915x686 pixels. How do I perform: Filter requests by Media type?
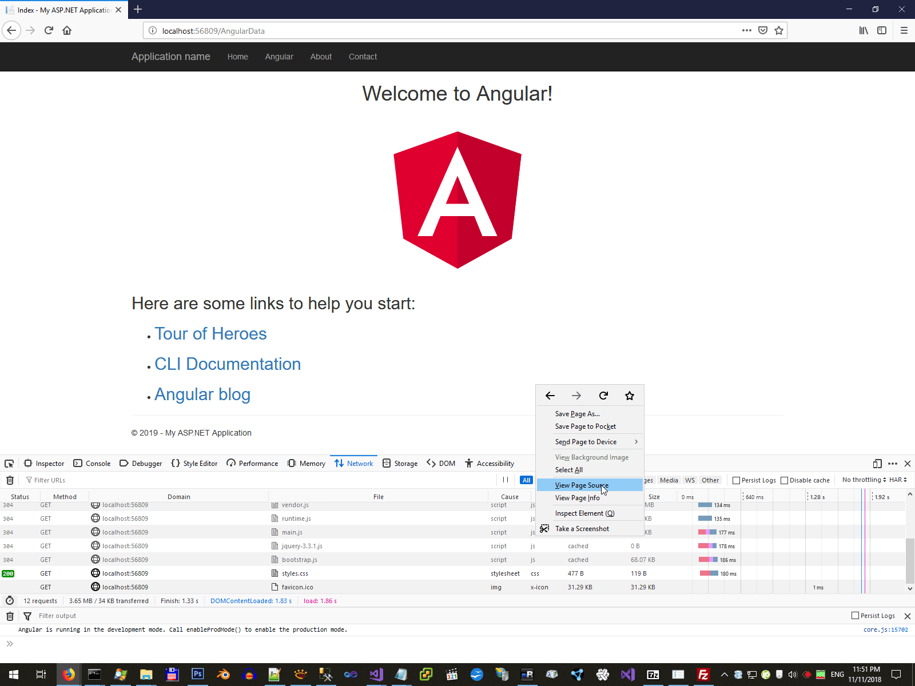tap(669, 480)
